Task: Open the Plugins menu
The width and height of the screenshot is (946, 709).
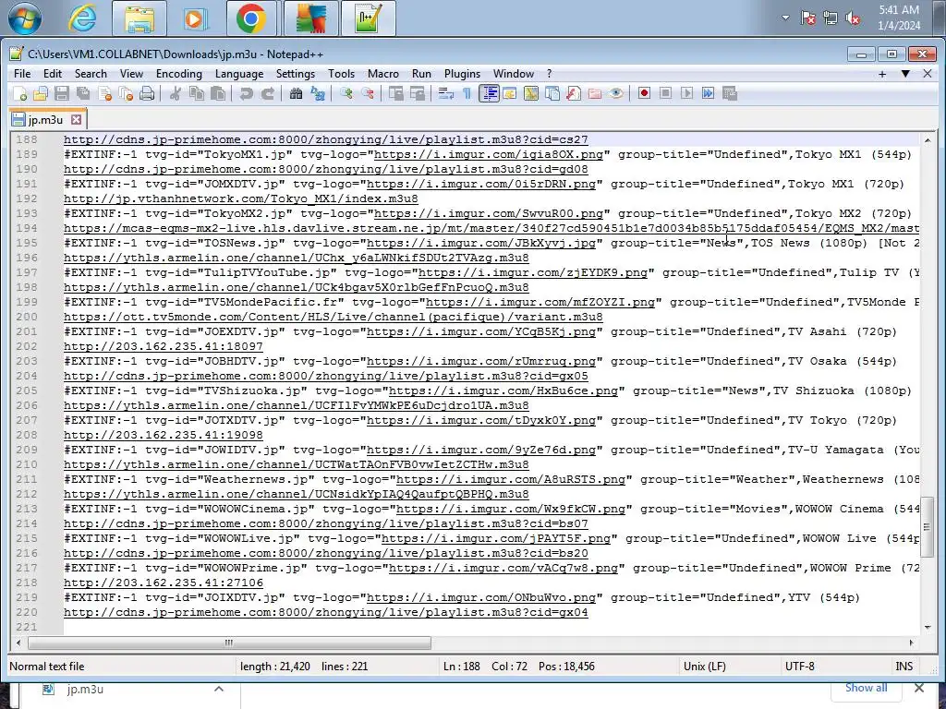Action: tap(462, 74)
